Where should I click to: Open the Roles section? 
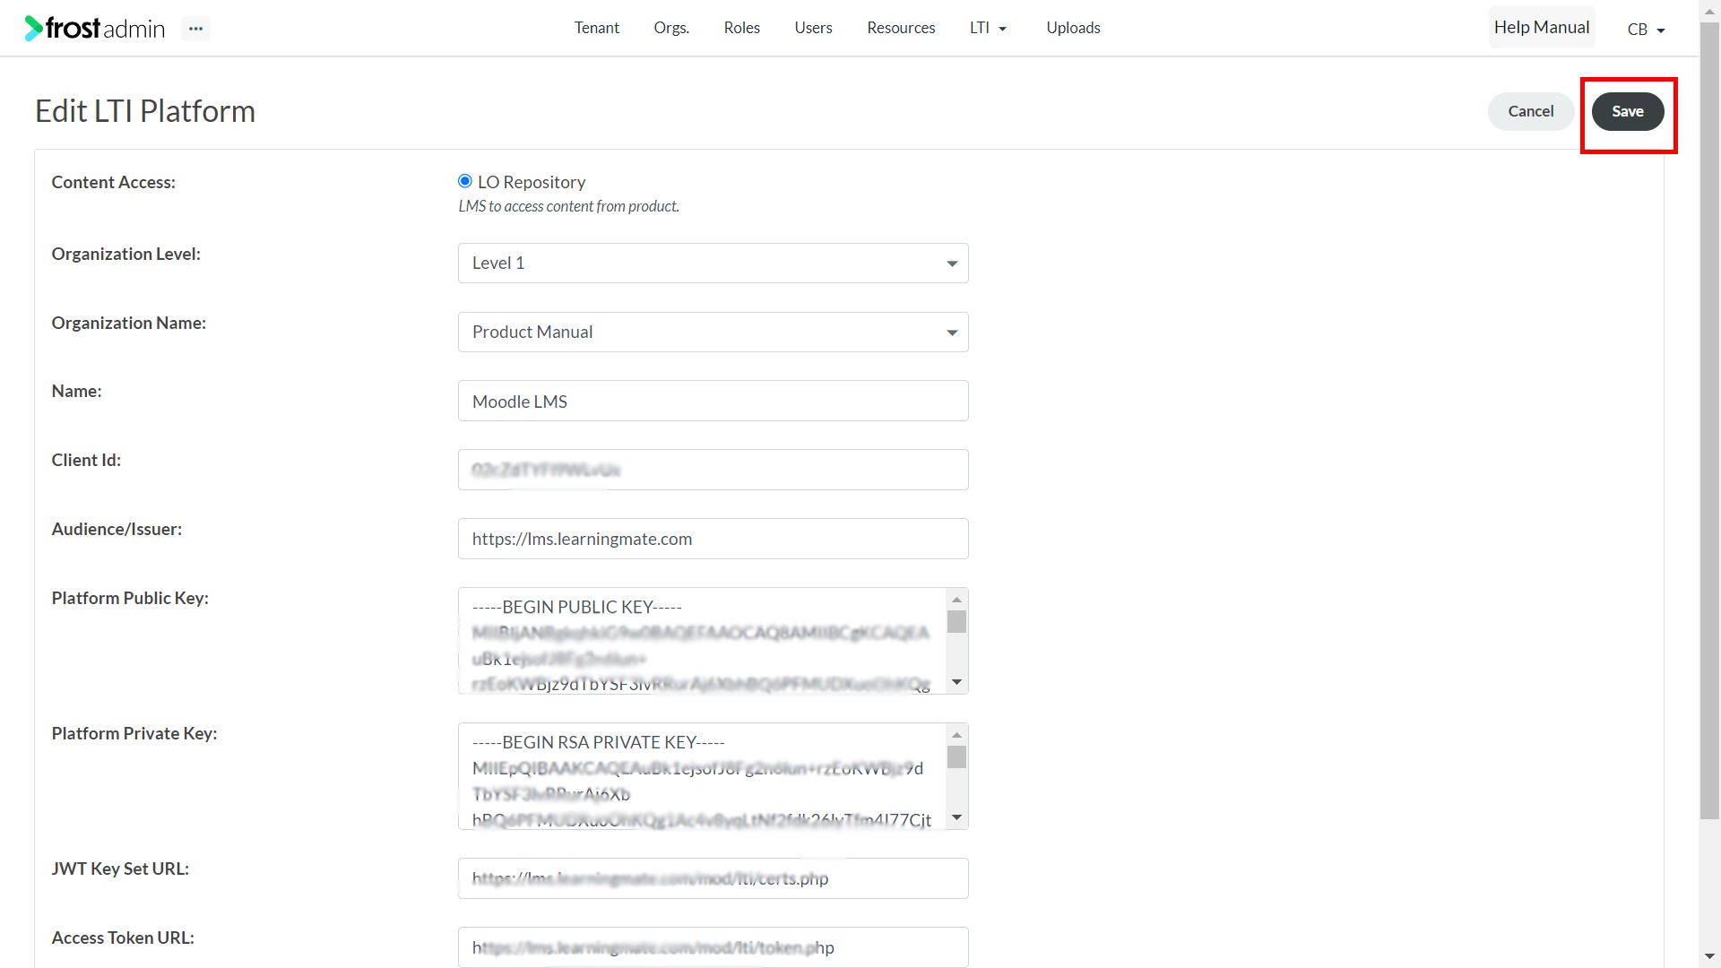742,28
